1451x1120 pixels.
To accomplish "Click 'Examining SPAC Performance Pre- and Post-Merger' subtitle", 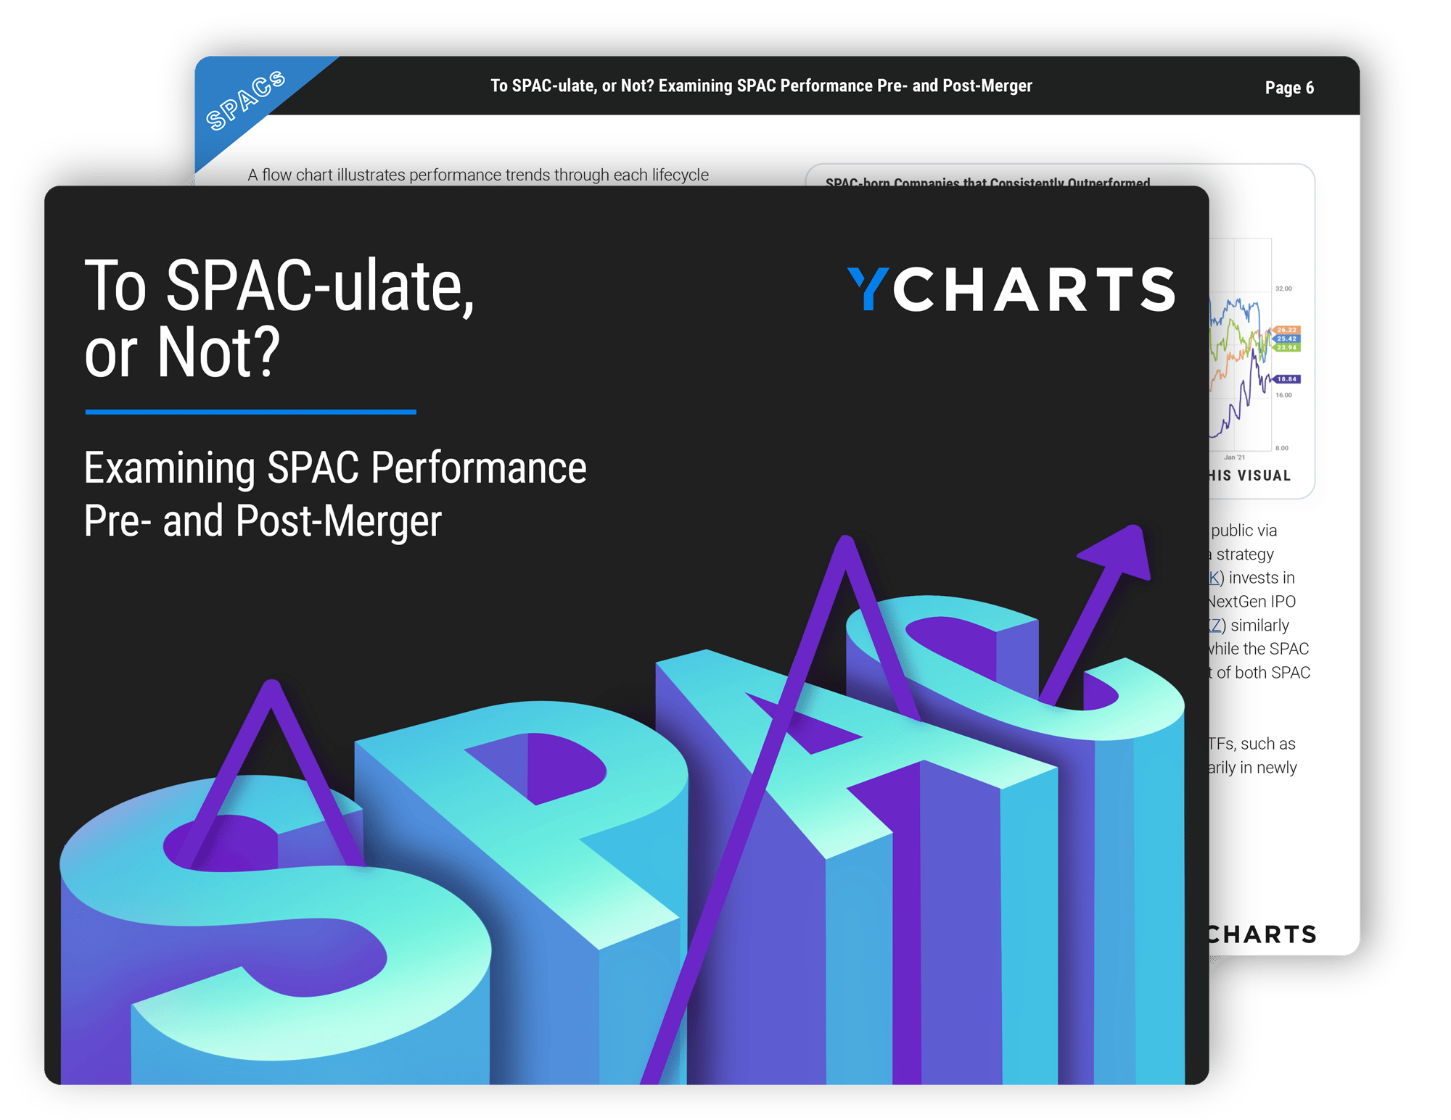I will click(x=335, y=494).
